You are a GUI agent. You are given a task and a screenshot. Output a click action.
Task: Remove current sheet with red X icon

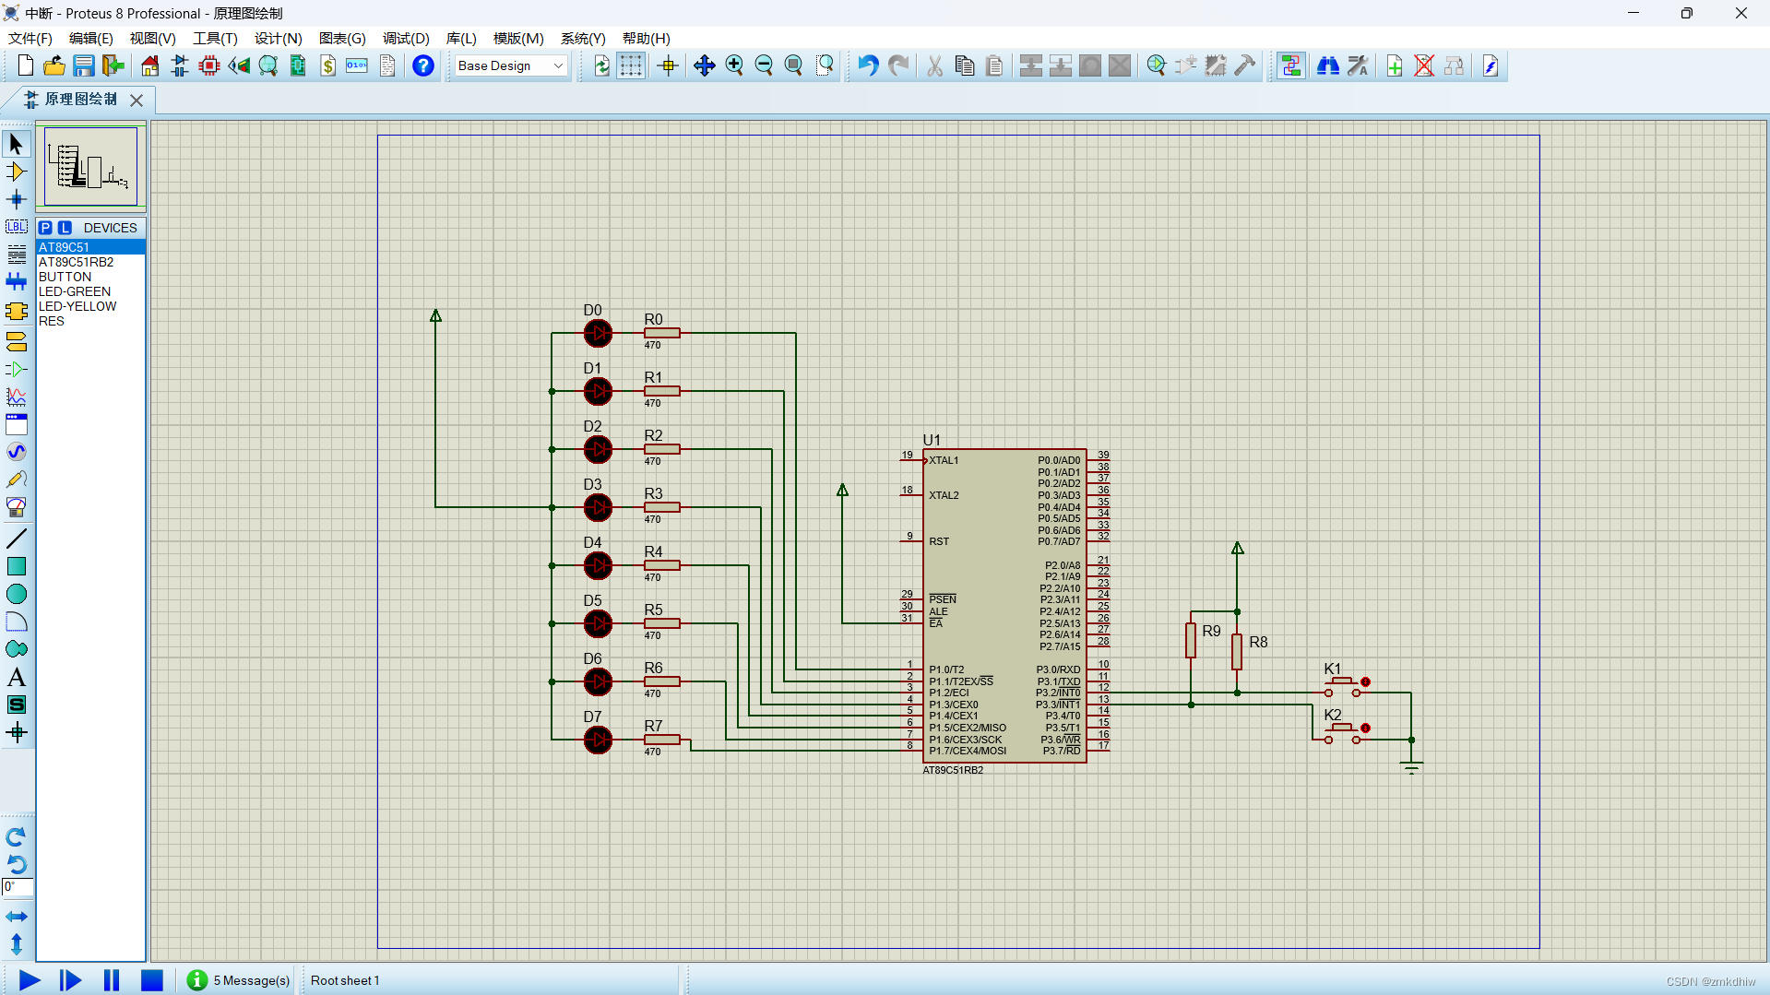tap(1424, 65)
